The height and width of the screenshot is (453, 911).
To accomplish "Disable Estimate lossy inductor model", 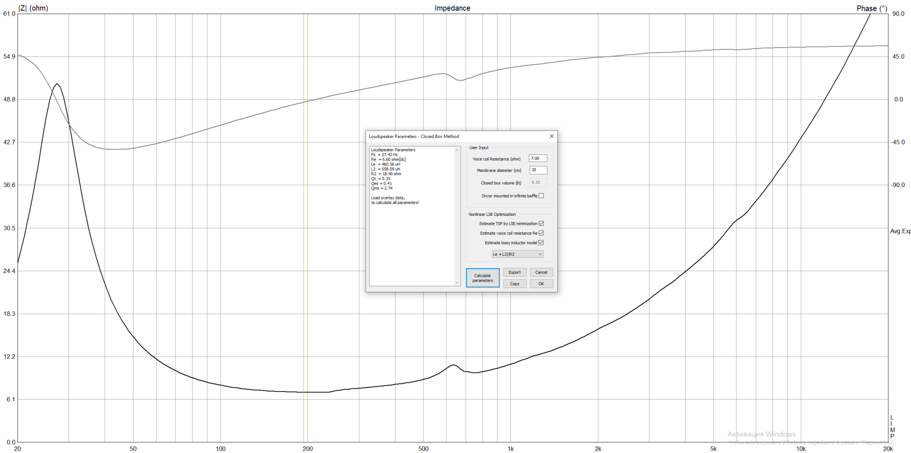I will coord(541,242).
